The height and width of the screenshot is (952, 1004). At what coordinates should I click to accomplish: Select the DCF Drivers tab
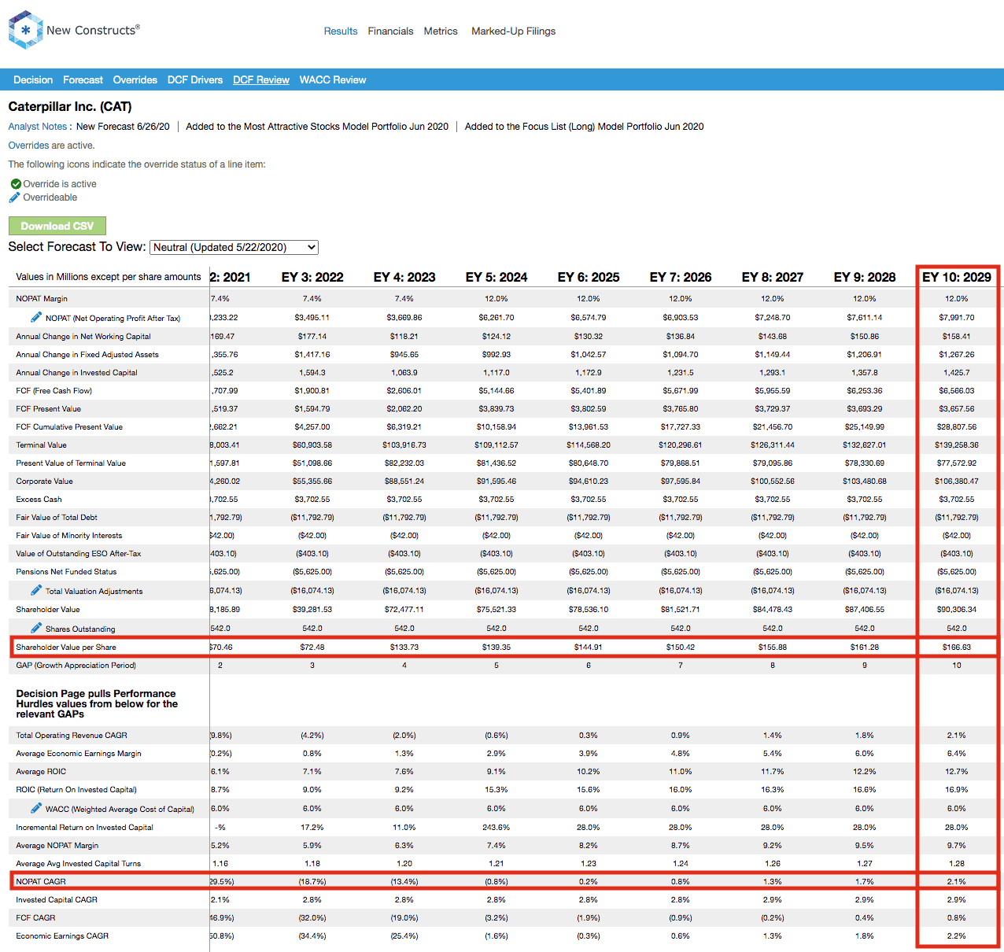point(195,80)
